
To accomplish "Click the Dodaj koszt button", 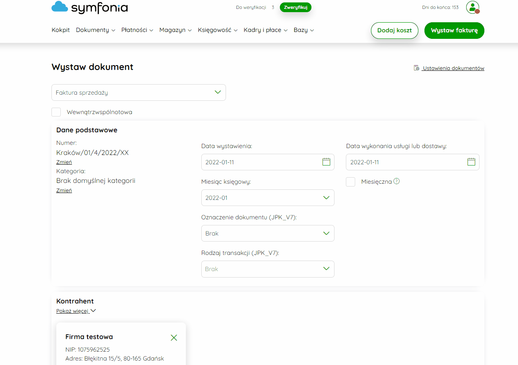I will 394,30.
